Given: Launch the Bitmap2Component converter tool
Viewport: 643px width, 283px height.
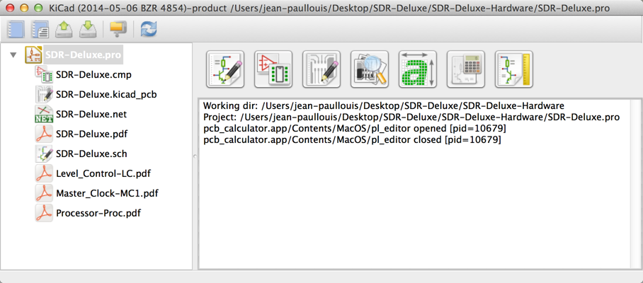Looking at the screenshot, I should 418,69.
